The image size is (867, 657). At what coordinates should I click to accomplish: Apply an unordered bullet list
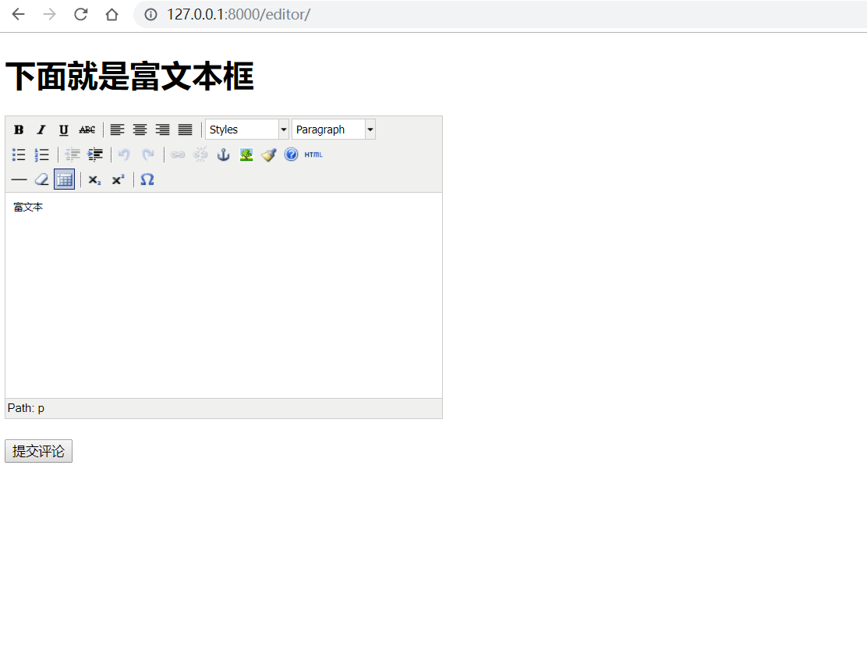click(19, 154)
